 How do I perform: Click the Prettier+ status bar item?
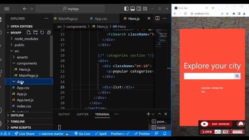click(x=120, y=134)
